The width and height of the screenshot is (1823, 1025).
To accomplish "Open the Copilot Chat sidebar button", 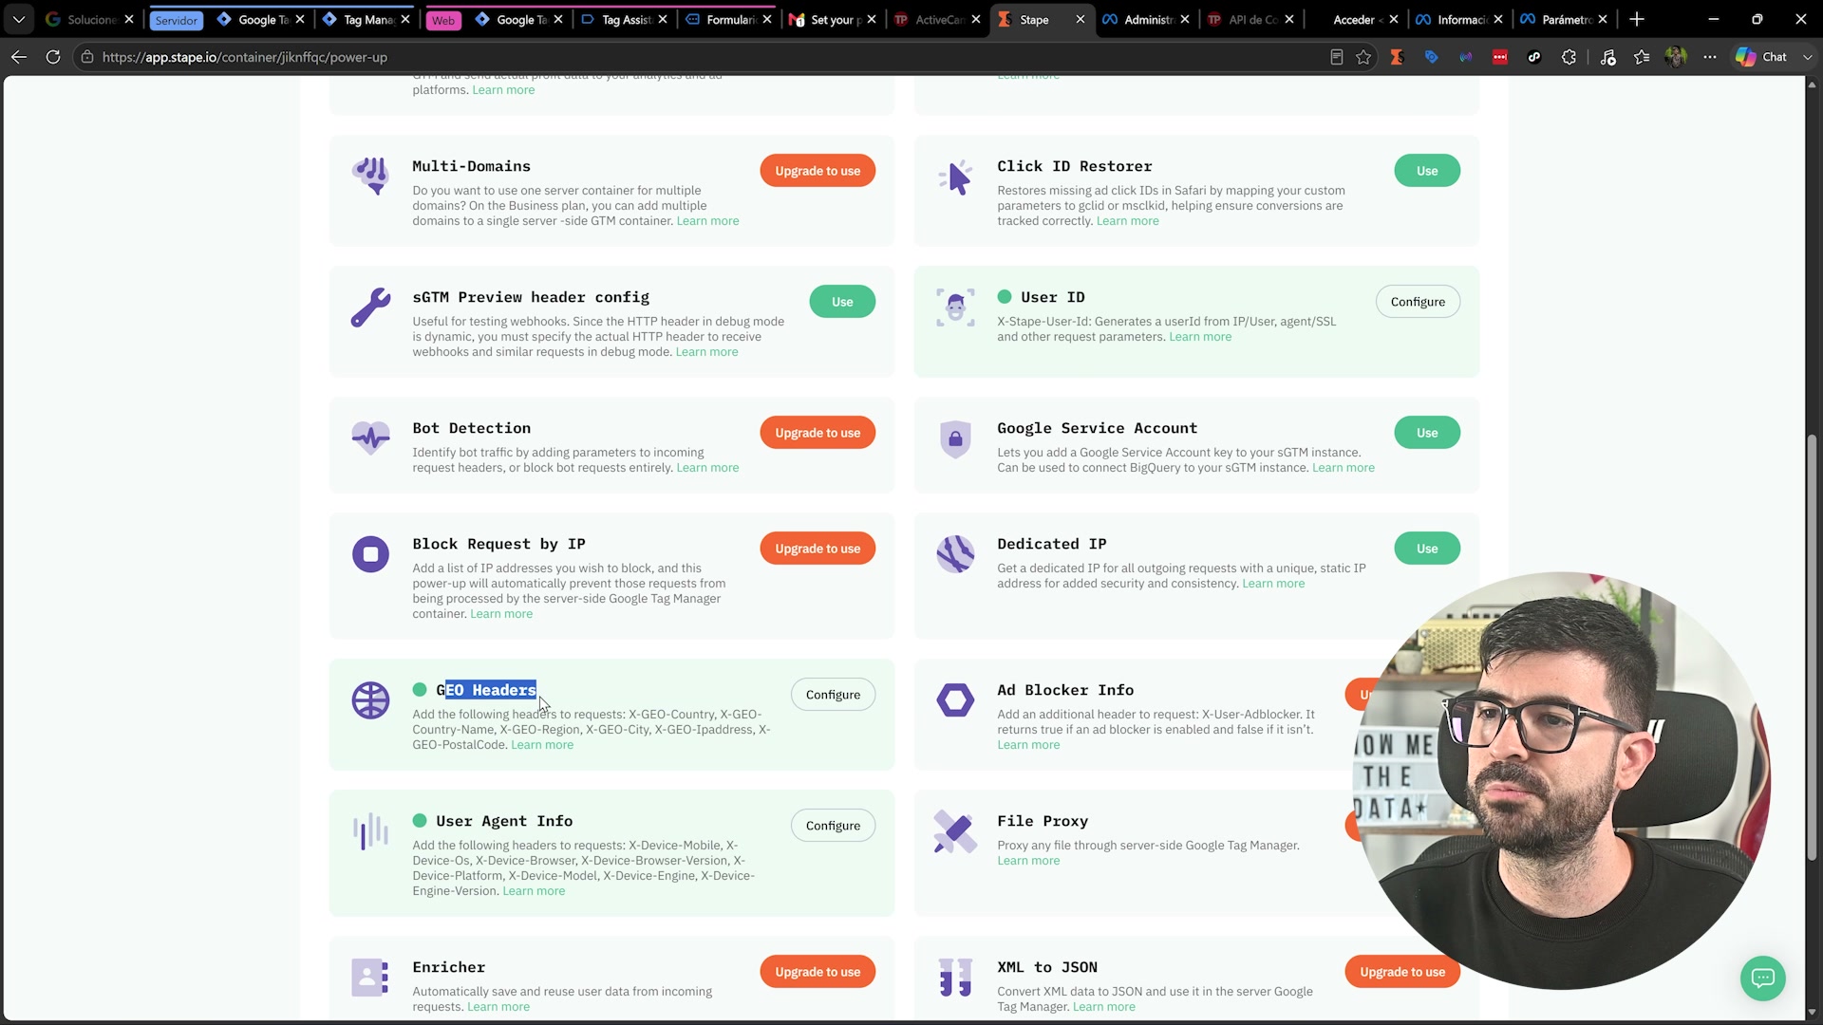I will [1761, 57].
